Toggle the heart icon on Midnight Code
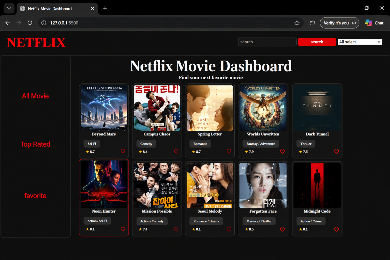 (x=336, y=229)
